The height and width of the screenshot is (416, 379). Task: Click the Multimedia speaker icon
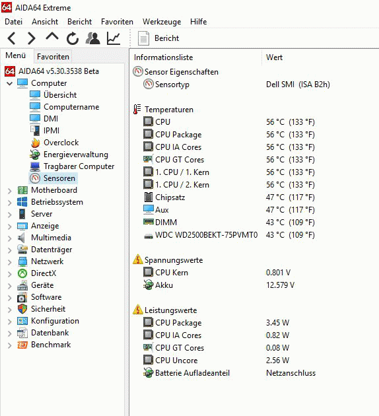point(22,238)
